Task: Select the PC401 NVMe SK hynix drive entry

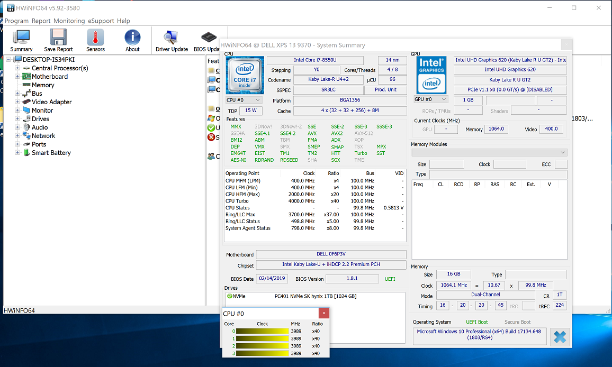Action: click(316, 297)
